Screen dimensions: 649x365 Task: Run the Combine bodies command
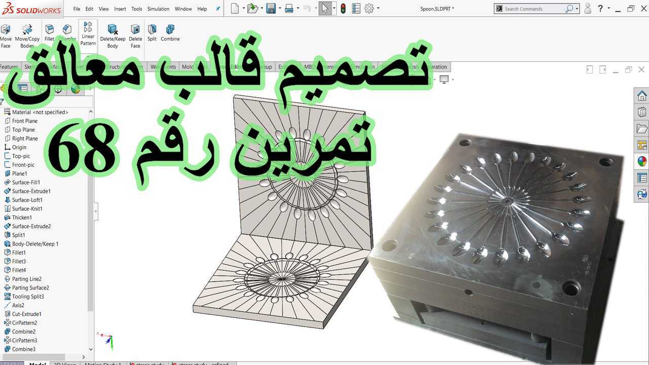coord(170,33)
